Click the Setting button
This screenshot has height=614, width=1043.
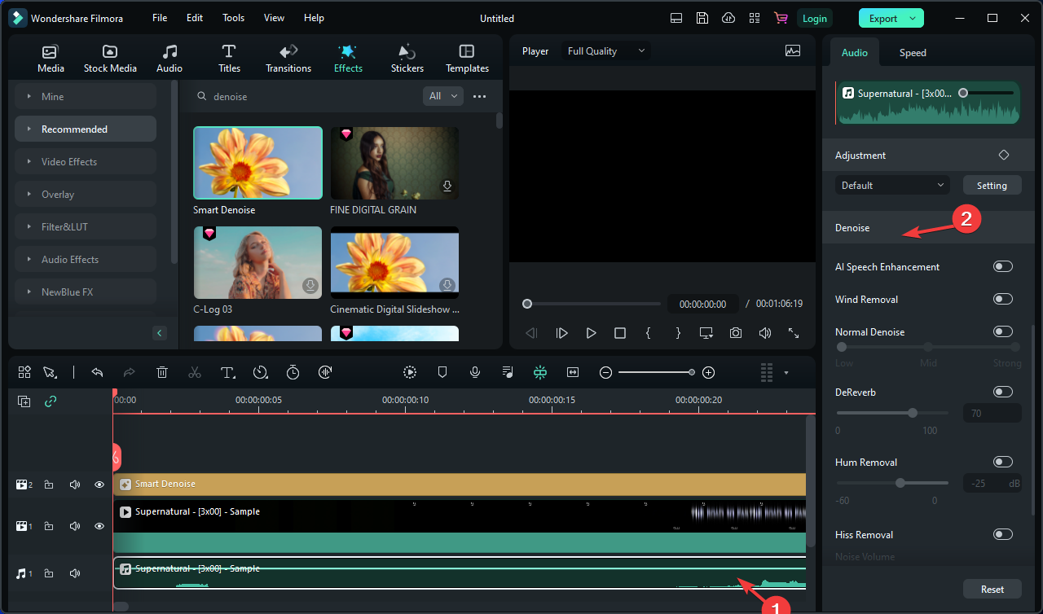(992, 185)
